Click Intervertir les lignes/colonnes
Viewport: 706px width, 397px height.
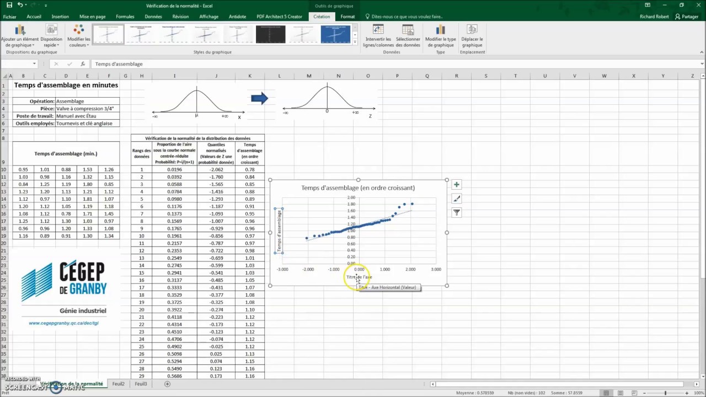[378, 36]
